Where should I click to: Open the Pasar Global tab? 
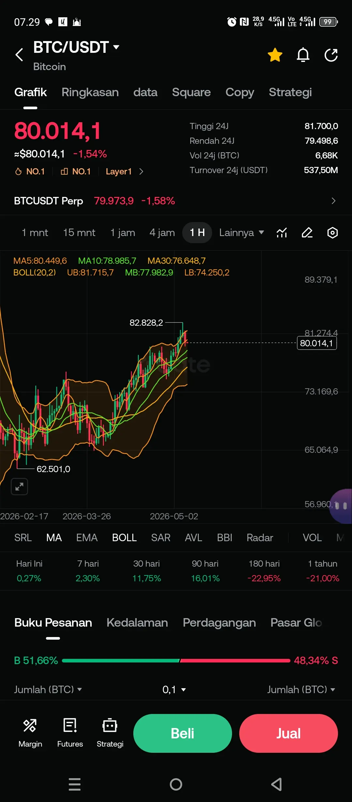coord(296,623)
